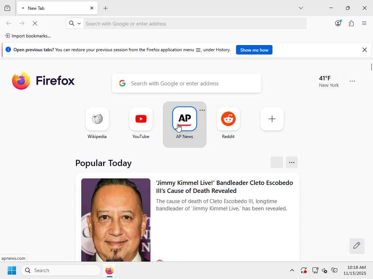Go back with the back arrow
Viewport: 373px width, 279px height.
point(9,23)
